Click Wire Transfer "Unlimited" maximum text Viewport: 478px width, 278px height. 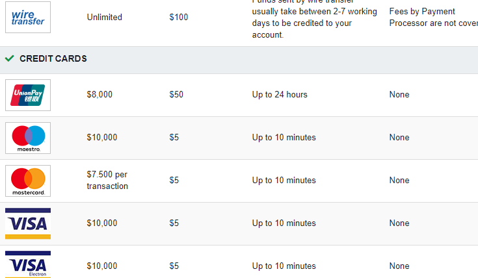pos(104,17)
